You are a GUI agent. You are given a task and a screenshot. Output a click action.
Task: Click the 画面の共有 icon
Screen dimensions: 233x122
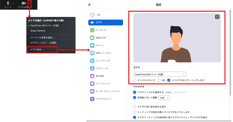coord(92,38)
